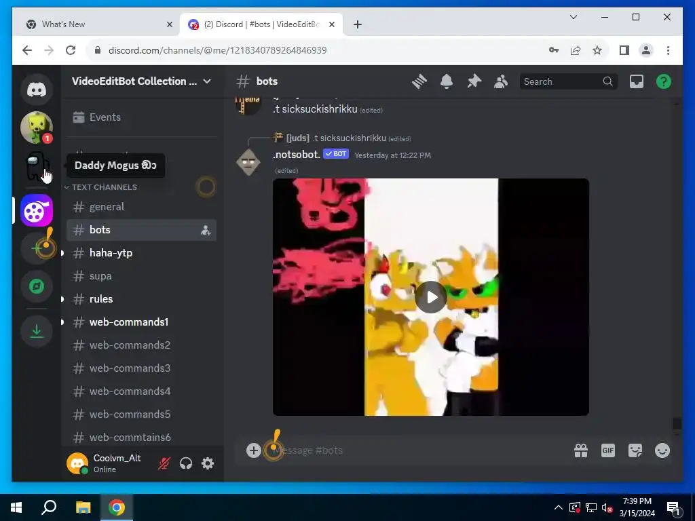Open the Daddy Mogus server icon
This screenshot has width=695, height=521.
pyautogui.click(x=37, y=166)
